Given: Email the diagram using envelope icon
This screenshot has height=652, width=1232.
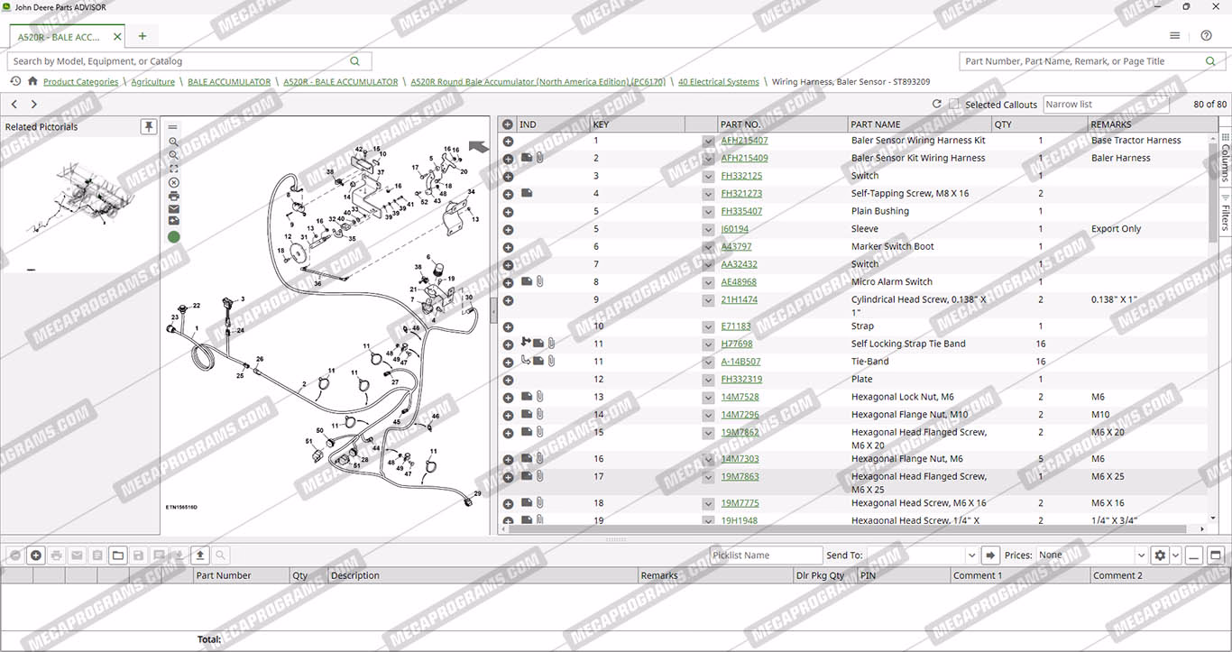Looking at the screenshot, I should (x=173, y=209).
